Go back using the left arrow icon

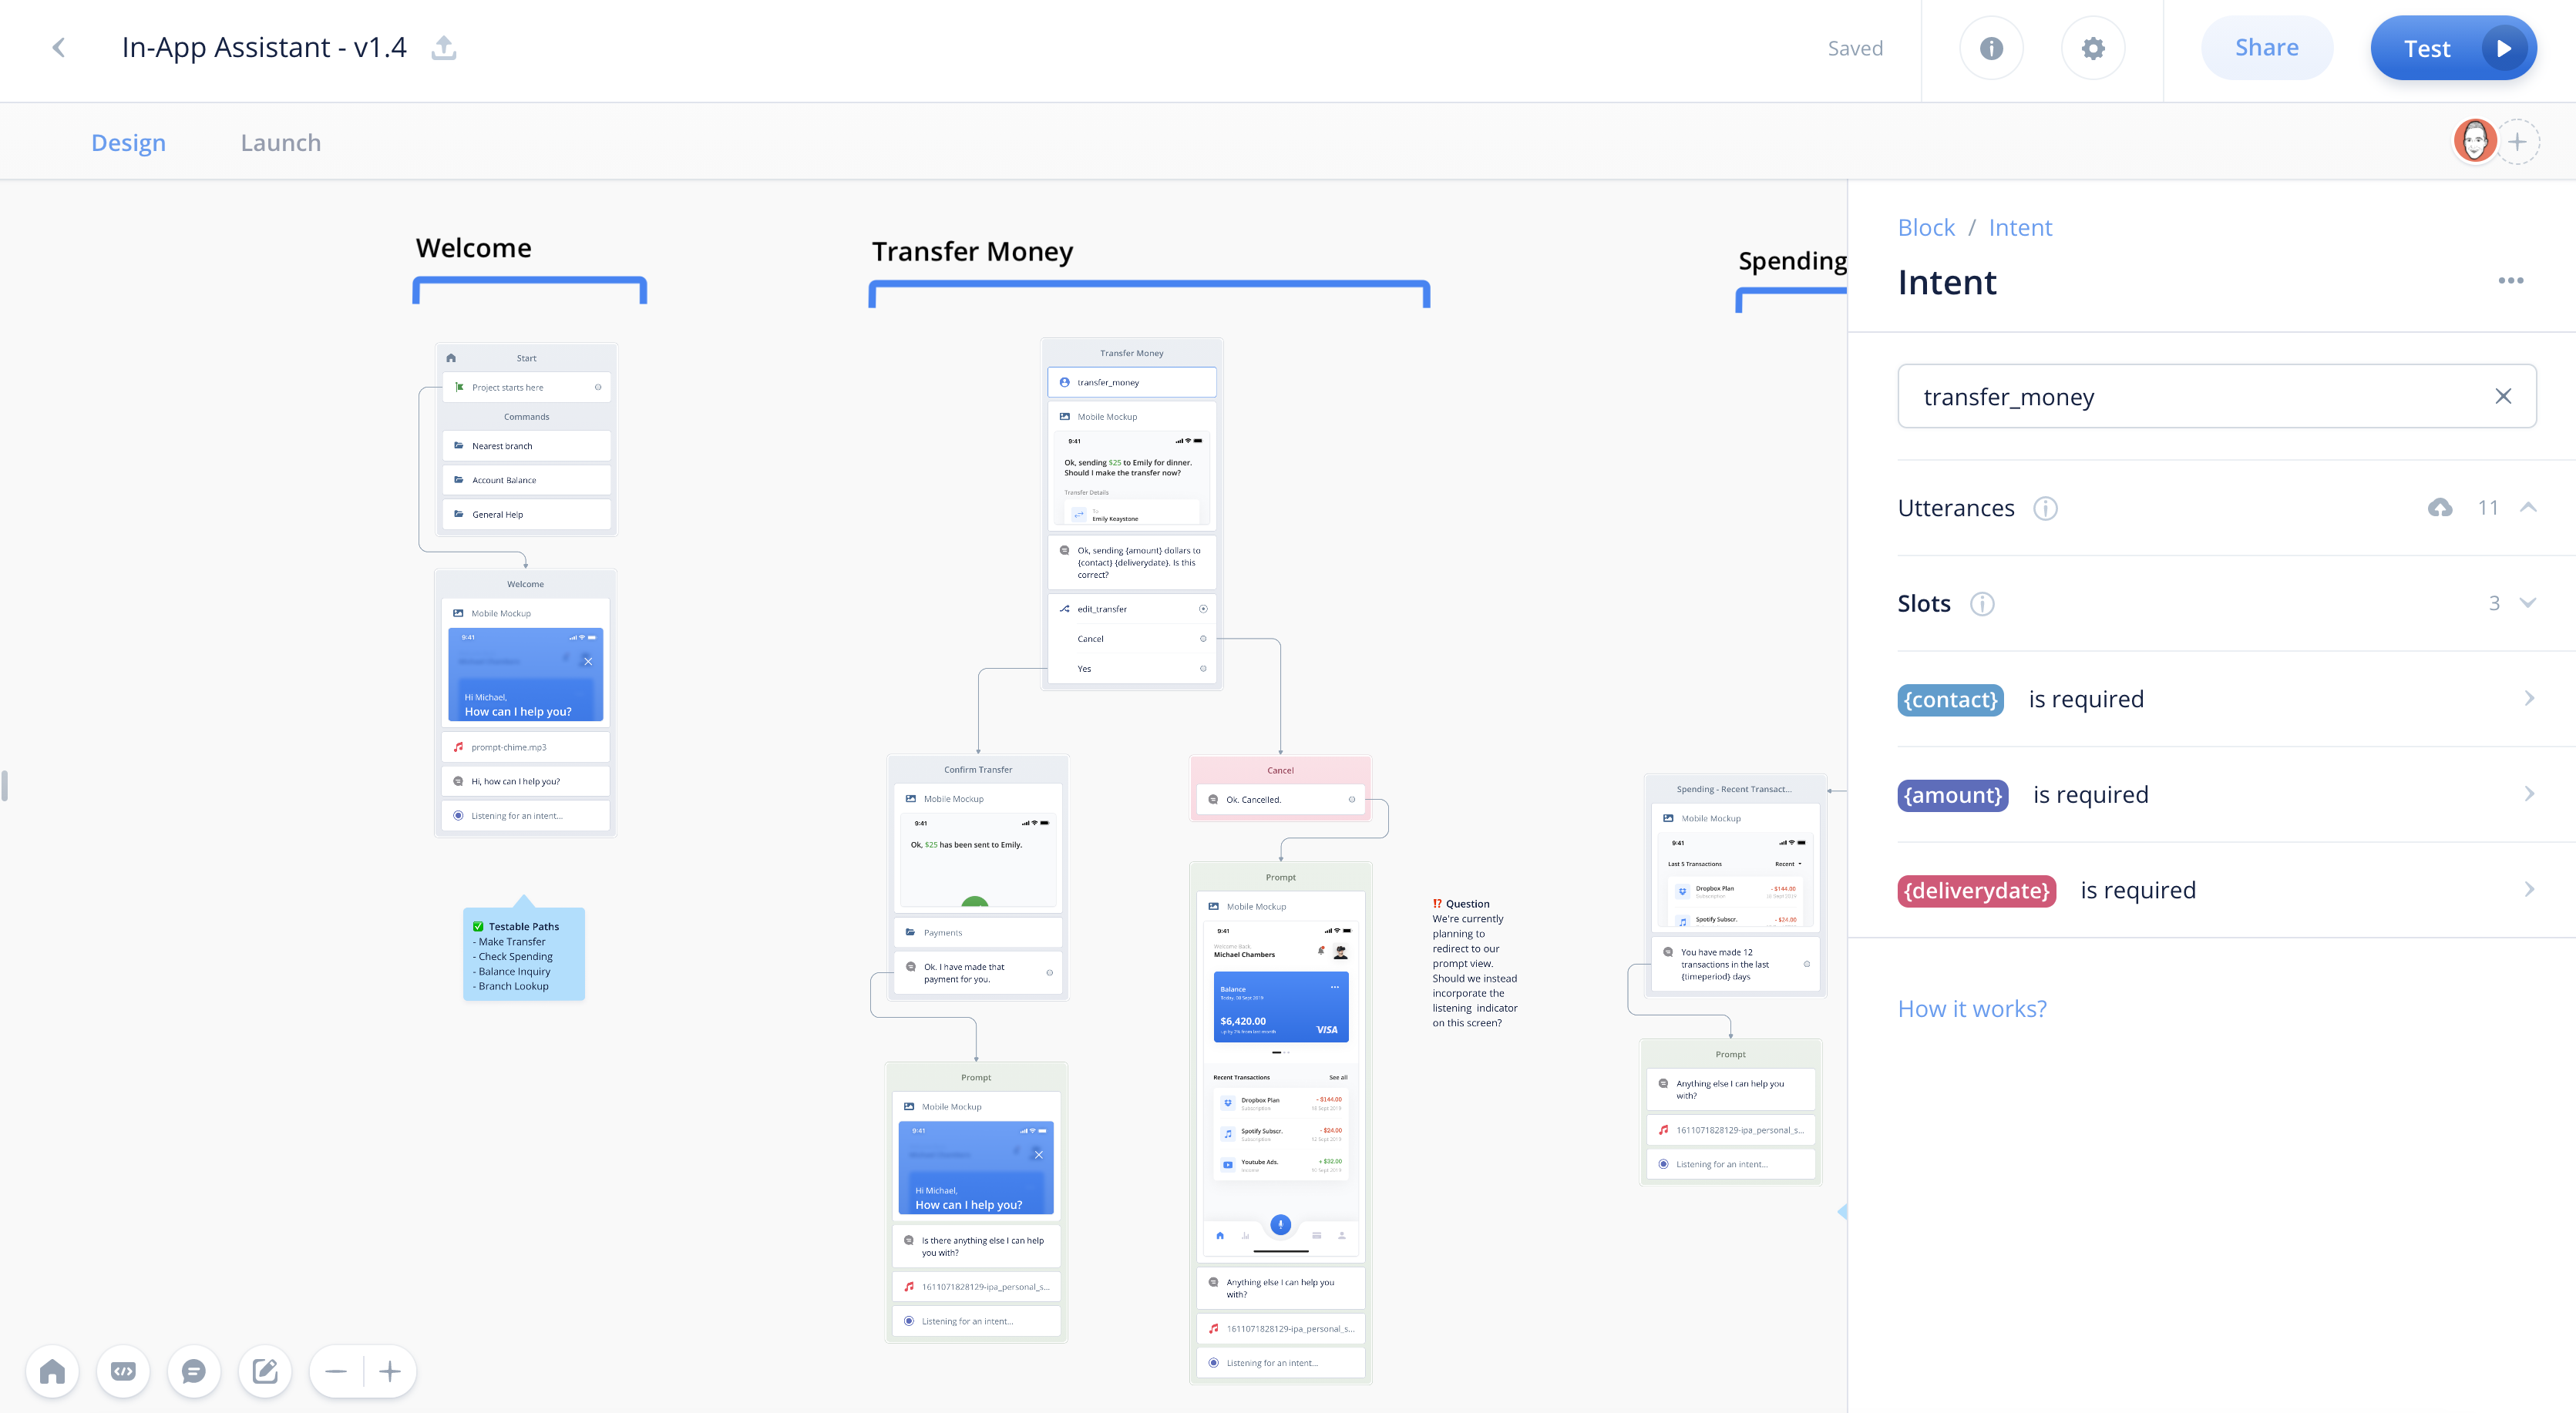click(59, 47)
